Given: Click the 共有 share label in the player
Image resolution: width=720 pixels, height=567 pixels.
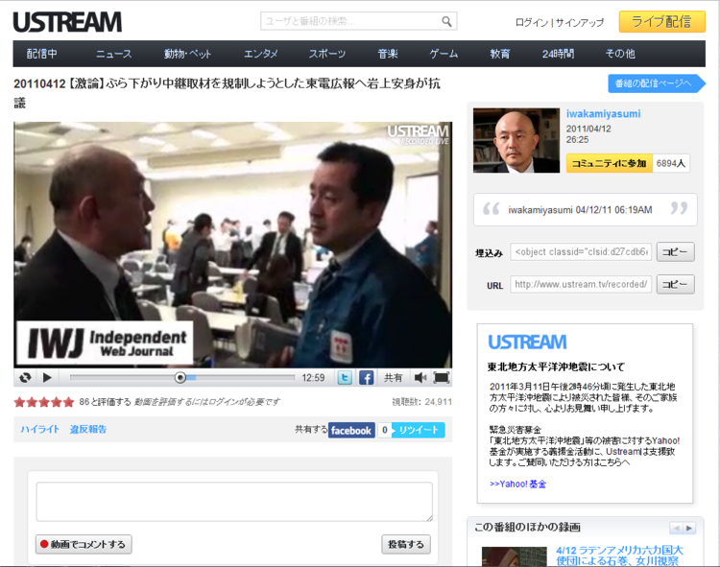Looking at the screenshot, I should (x=393, y=378).
